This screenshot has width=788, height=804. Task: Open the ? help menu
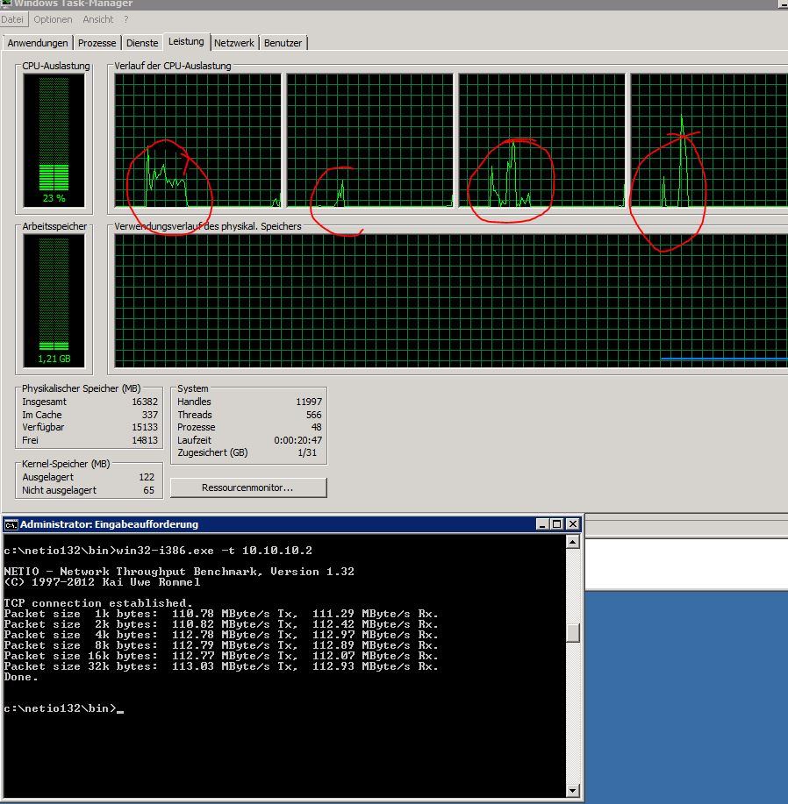[126, 19]
